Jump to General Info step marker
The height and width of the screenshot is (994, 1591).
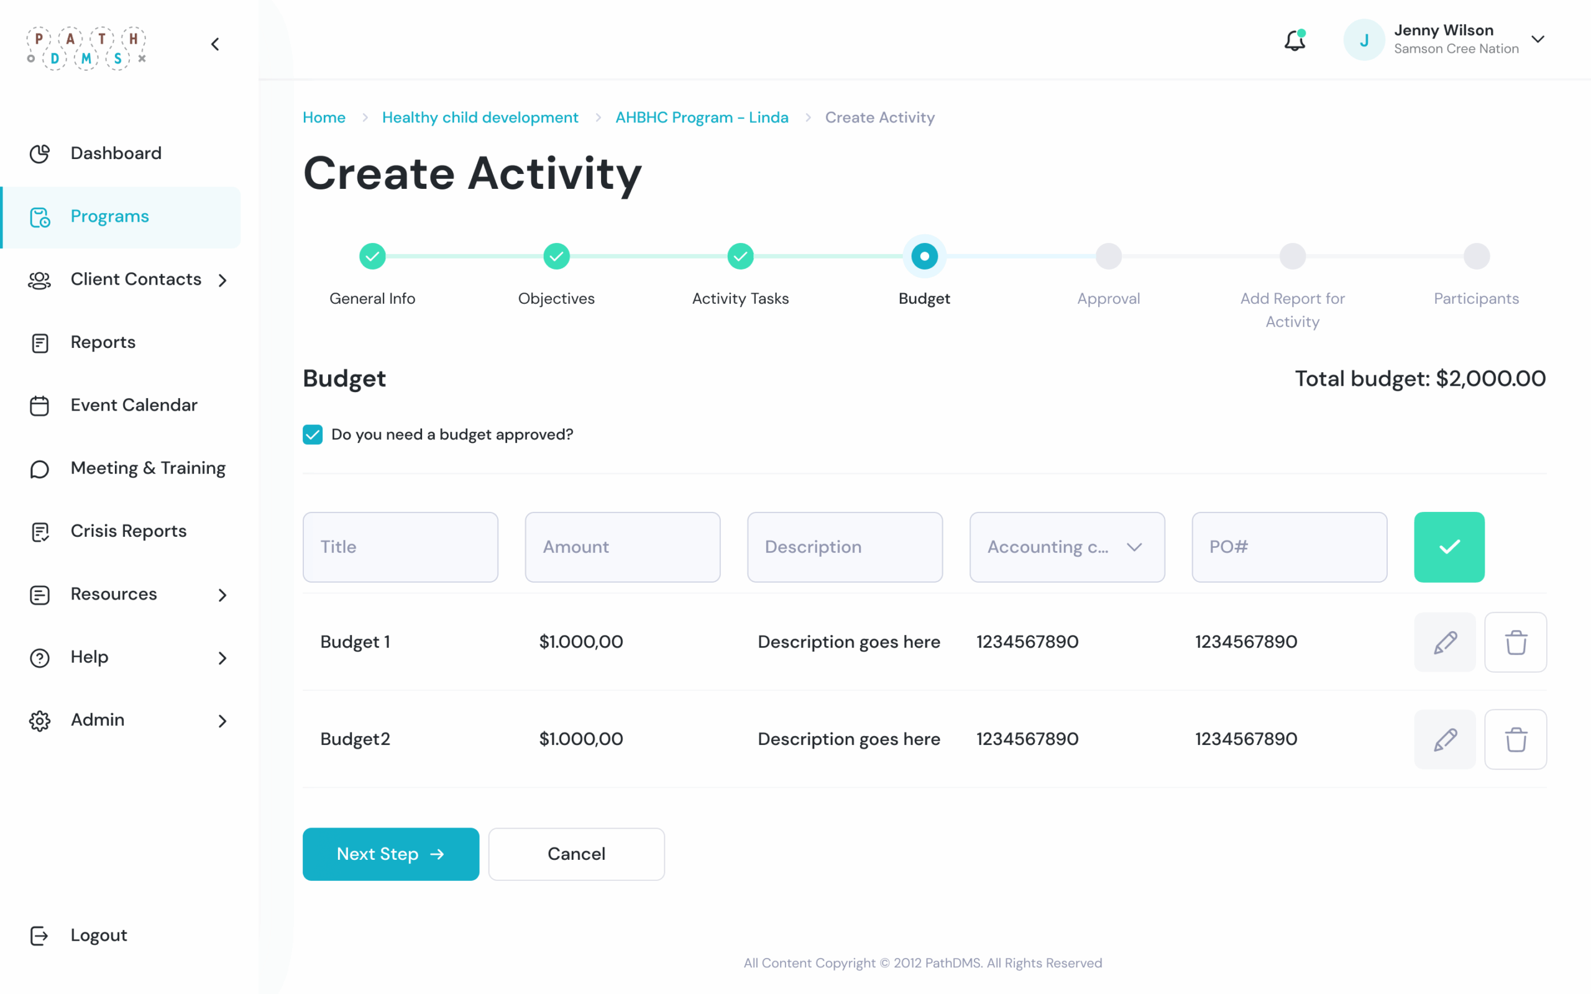372,257
